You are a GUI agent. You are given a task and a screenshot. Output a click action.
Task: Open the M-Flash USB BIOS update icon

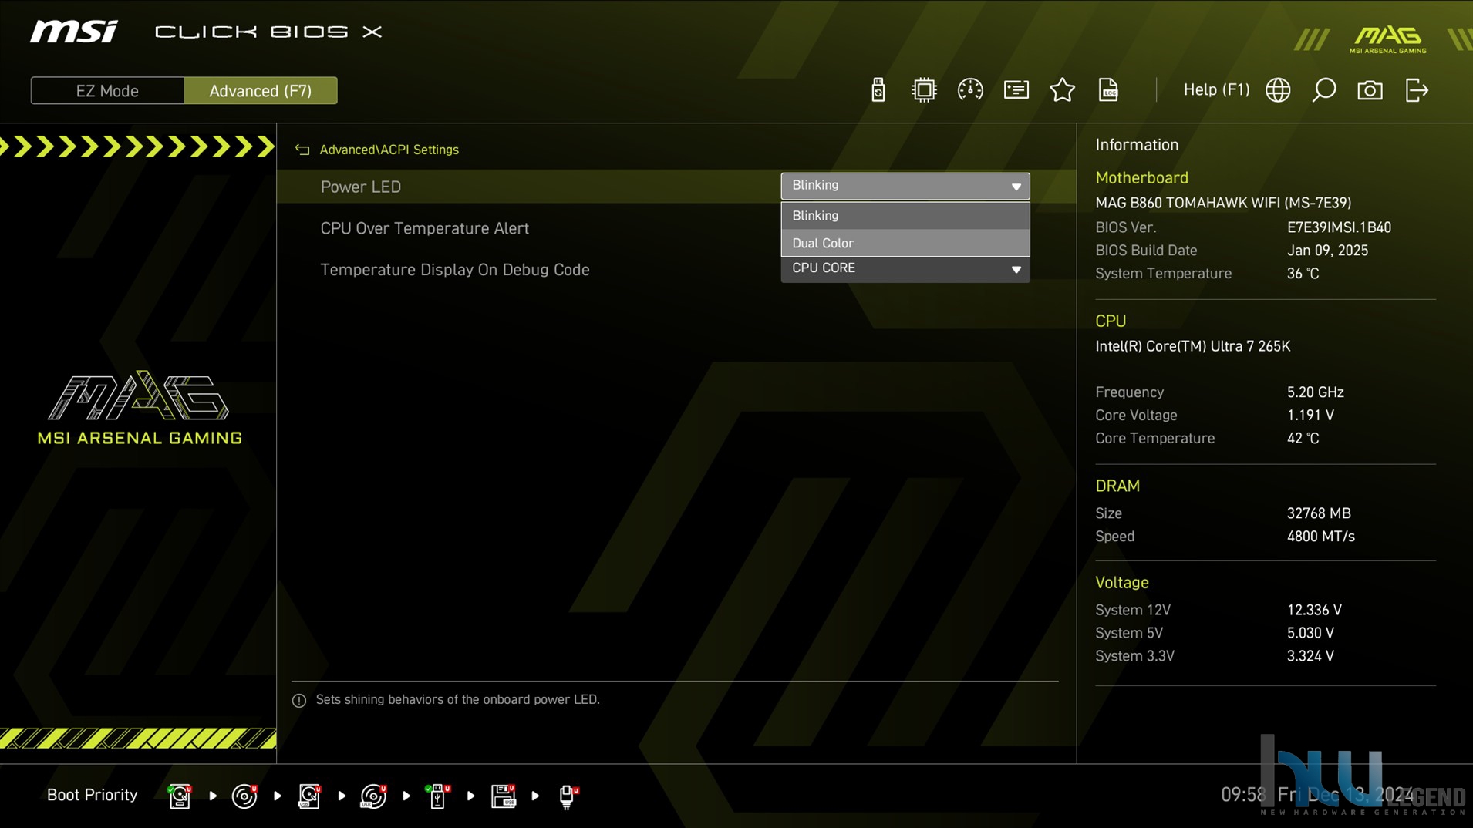pos(878,90)
